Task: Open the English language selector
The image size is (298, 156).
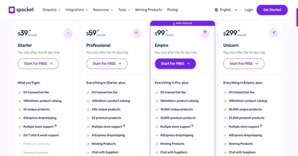Action: click(226, 10)
